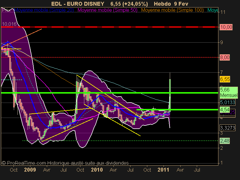
Task: Click the "Avr" label just after 2011
Action: pos(180,170)
